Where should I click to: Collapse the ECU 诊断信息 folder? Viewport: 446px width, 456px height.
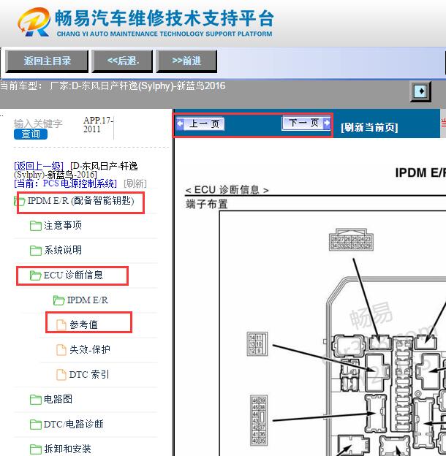click(x=73, y=275)
